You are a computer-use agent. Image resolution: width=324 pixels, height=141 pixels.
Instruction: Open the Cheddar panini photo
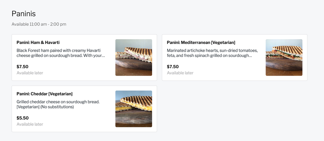[134, 109]
